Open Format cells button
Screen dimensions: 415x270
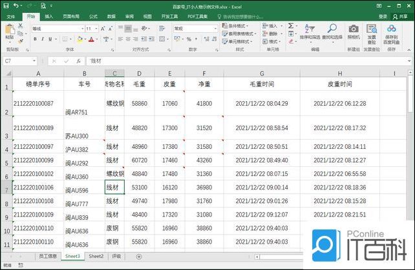point(271,41)
